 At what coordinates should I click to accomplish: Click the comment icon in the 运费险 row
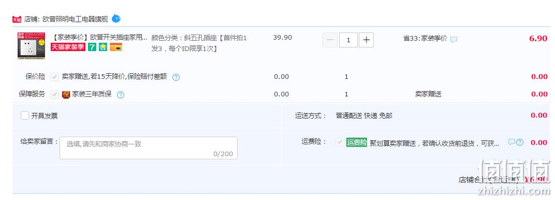tap(512, 142)
